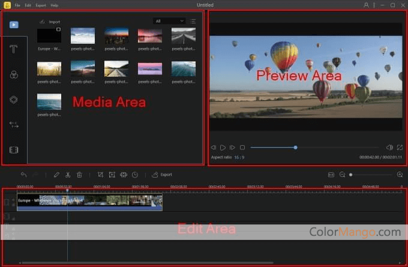Screen dimensions: 408x267
Task: Click the preview timecode 00:00:42.00 readout
Action: click(369, 157)
